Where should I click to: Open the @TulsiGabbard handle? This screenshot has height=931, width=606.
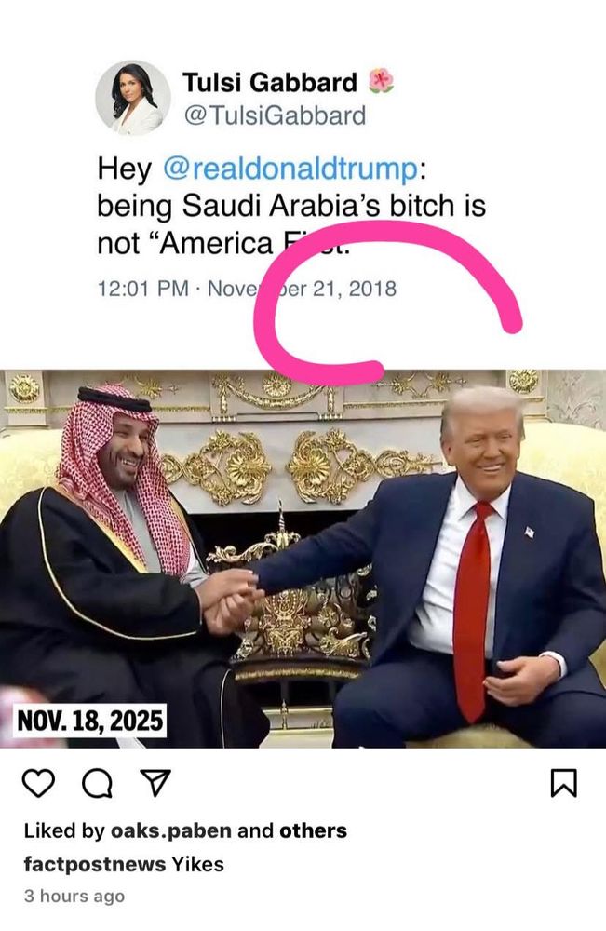pos(275,115)
